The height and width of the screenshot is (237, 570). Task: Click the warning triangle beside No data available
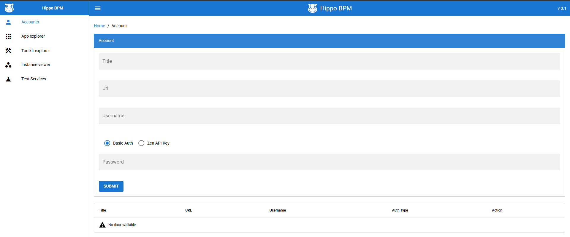coord(102,225)
